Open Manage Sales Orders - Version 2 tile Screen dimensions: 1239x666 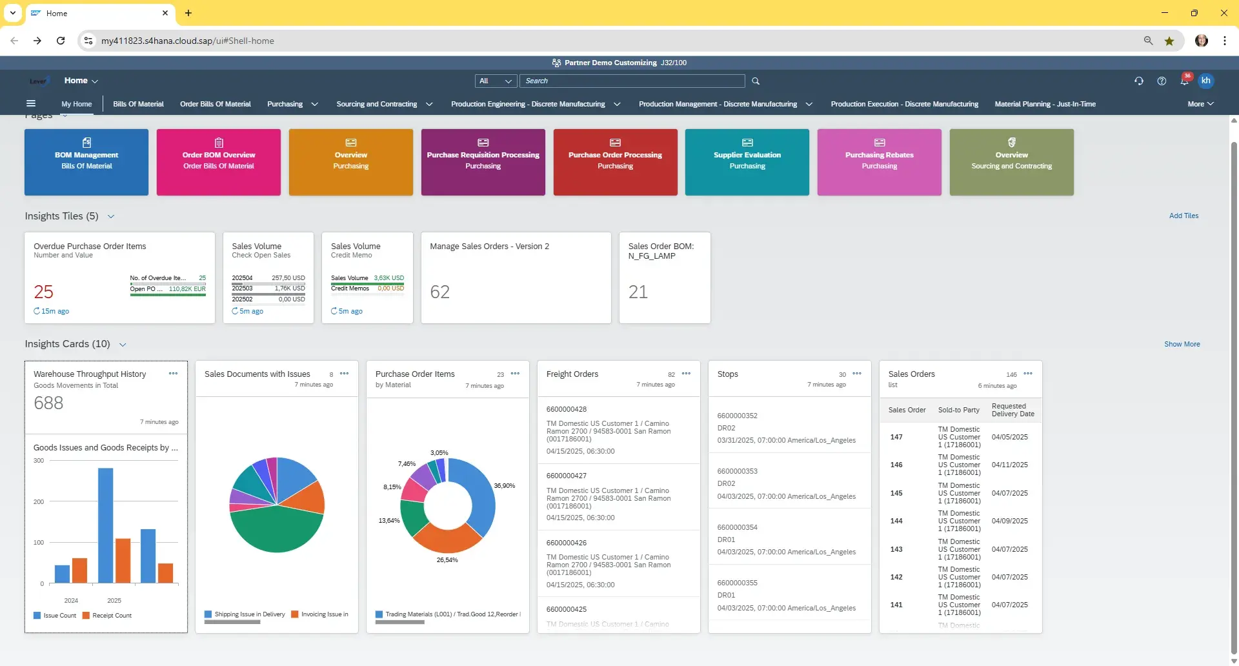point(516,278)
